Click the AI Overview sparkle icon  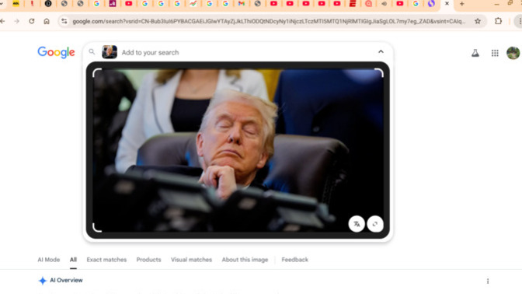click(x=42, y=281)
